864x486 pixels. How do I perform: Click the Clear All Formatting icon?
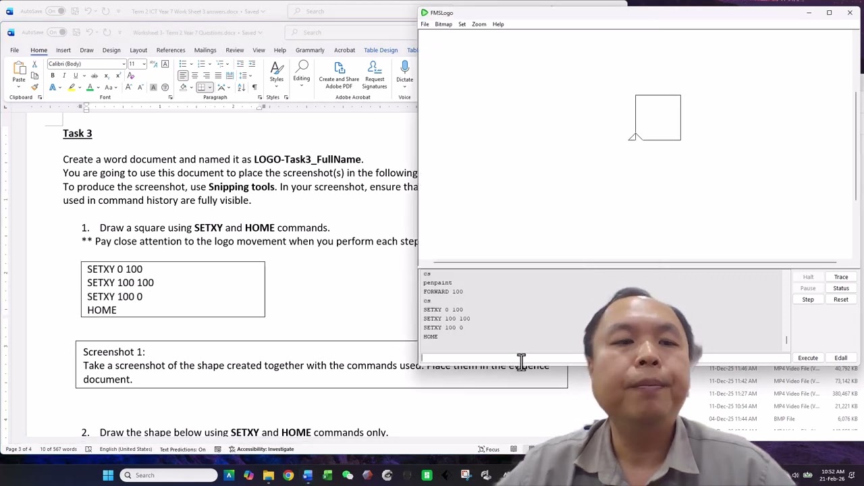tap(131, 76)
